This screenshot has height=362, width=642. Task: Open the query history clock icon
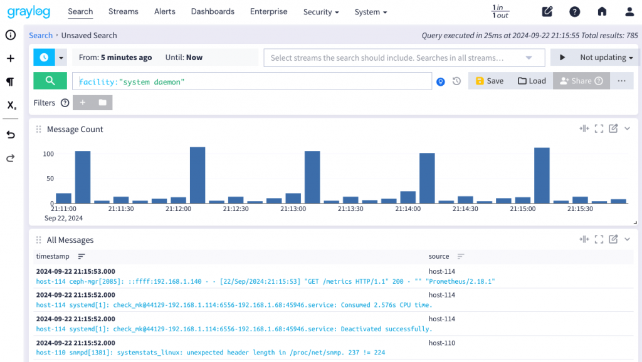click(x=456, y=81)
